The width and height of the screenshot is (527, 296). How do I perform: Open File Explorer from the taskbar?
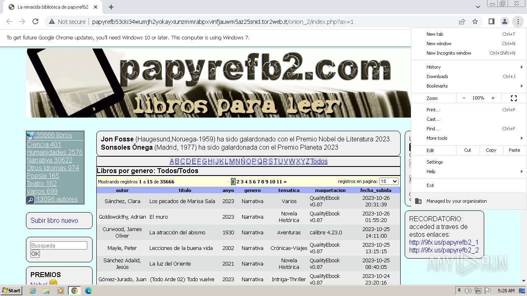click(47, 291)
